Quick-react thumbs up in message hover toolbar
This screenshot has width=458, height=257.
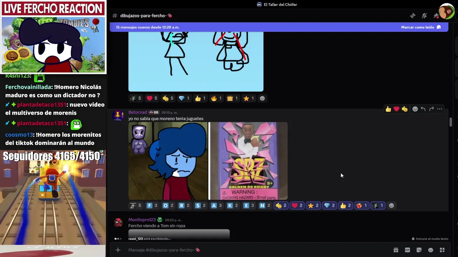[388, 109]
